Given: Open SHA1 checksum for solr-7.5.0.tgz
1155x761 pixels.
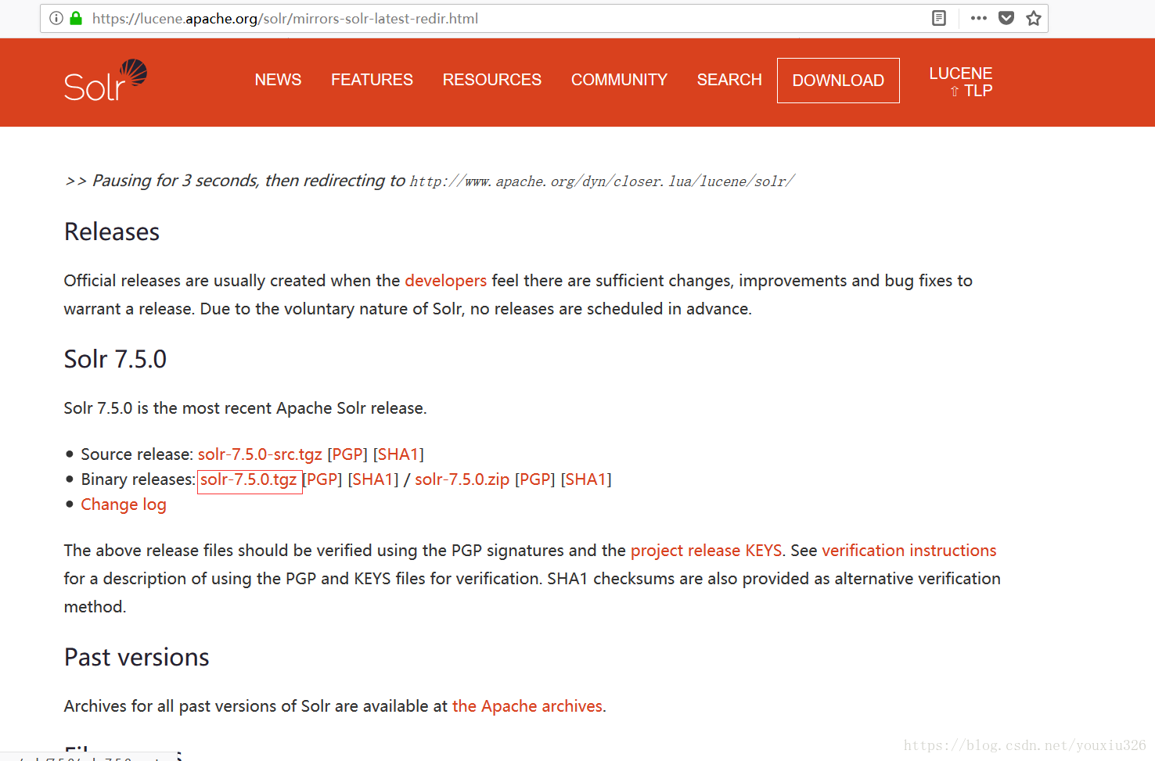Looking at the screenshot, I should pyautogui.click(x=373, y=479).
